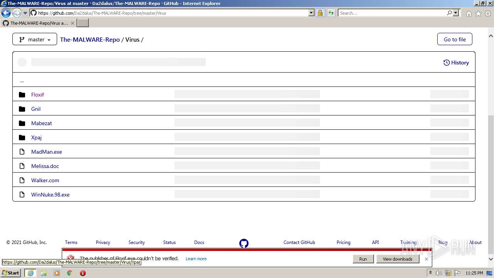Open the Floxif folder
Viewport: 494px width, 278px height.
(37, 95)
